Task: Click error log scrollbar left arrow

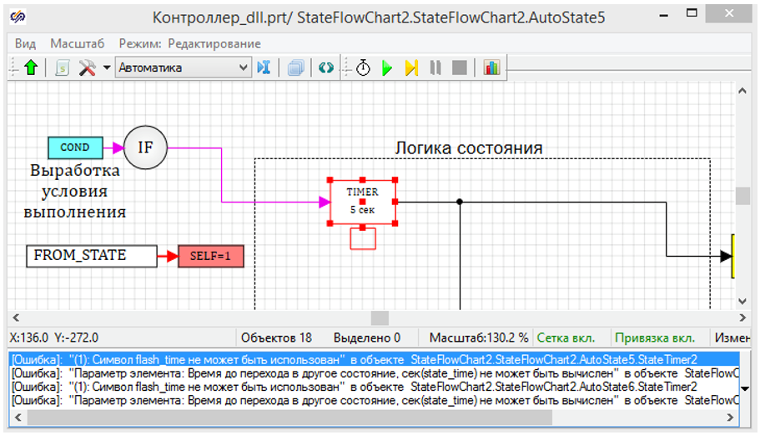Action: [18, 417]
